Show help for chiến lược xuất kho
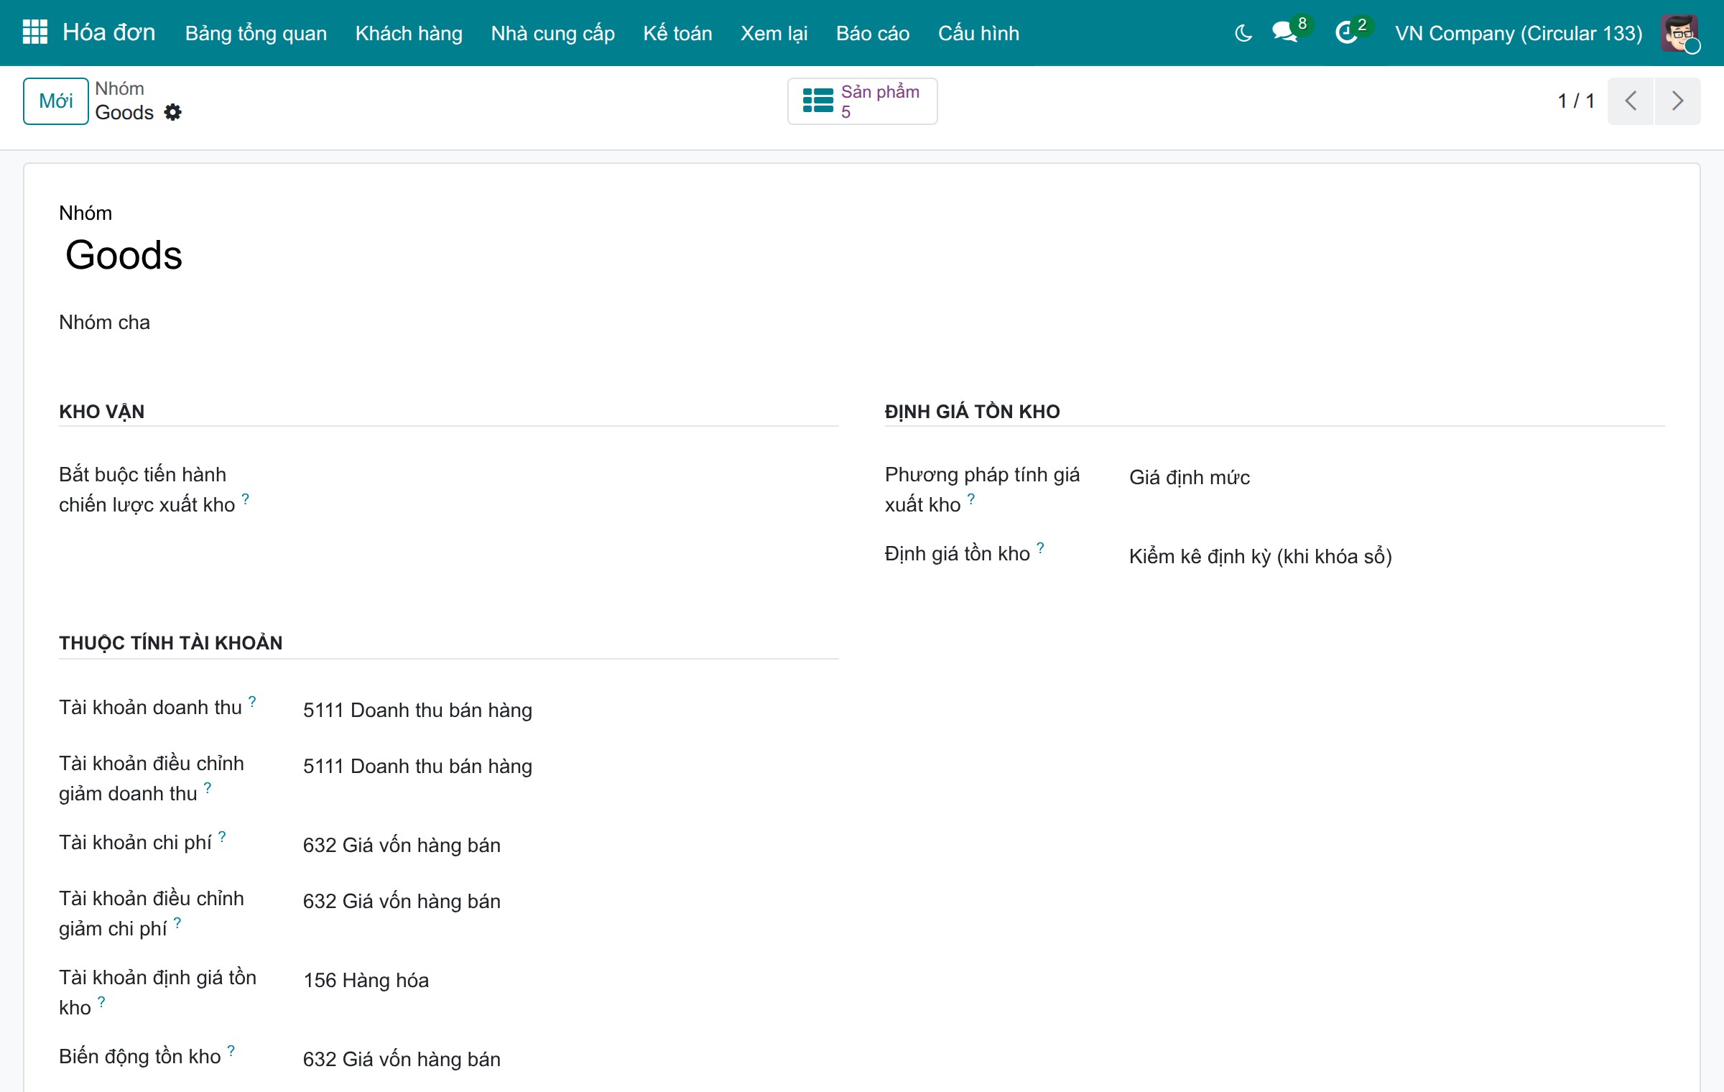 tap(245, 499)
